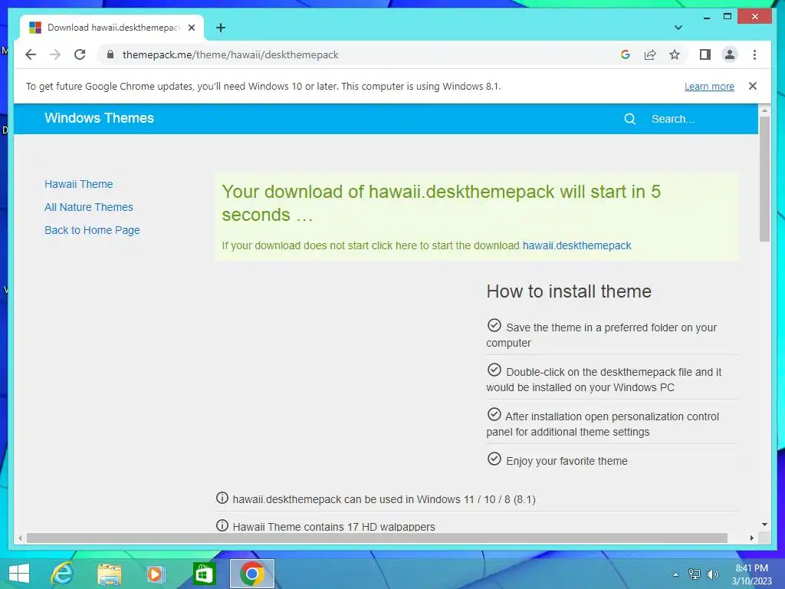This screenshot has height=589, width=785.
Task: Share this page using the share icon
Action: [x=650, y=54]
